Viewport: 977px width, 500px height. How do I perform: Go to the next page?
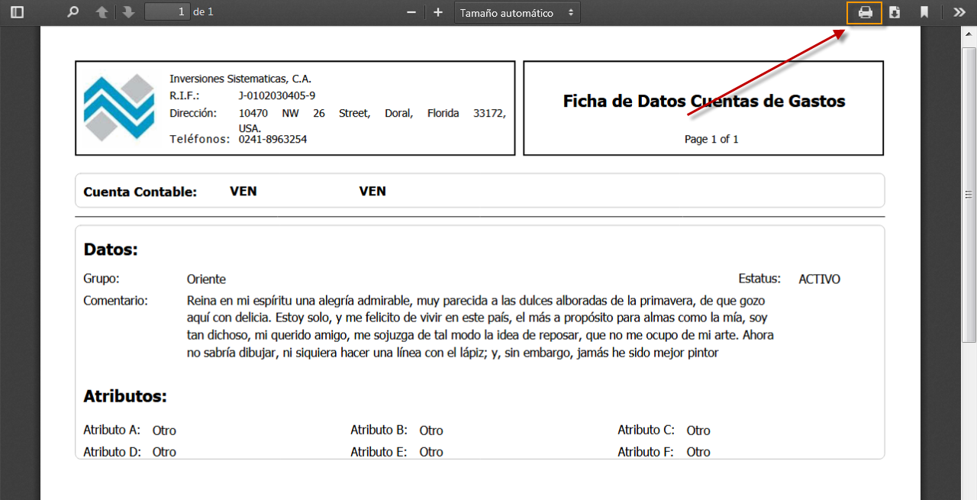point(127,11)
